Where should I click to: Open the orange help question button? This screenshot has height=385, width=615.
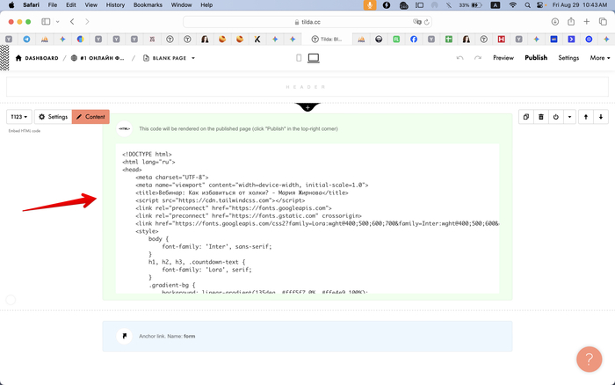[588, 359]
